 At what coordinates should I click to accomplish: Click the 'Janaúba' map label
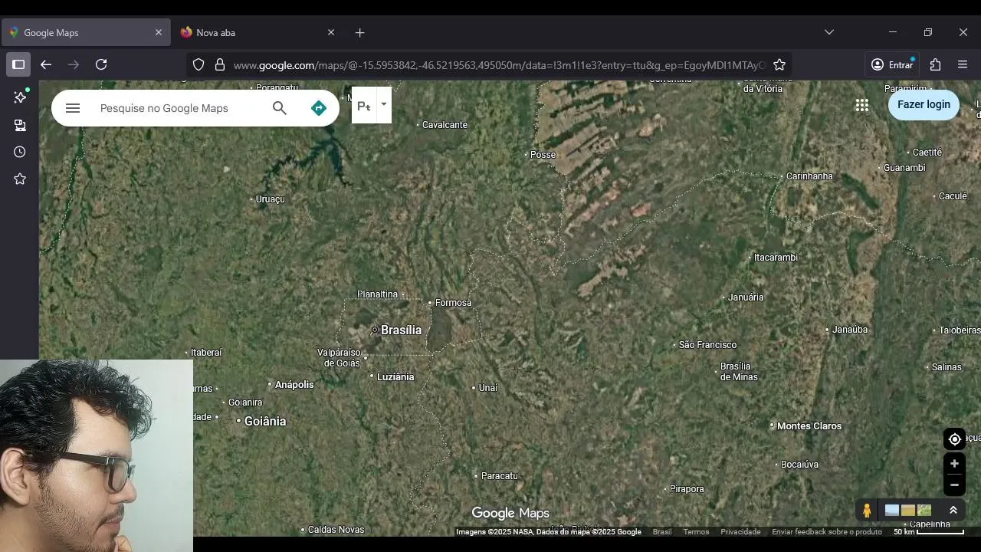[850, 329]
